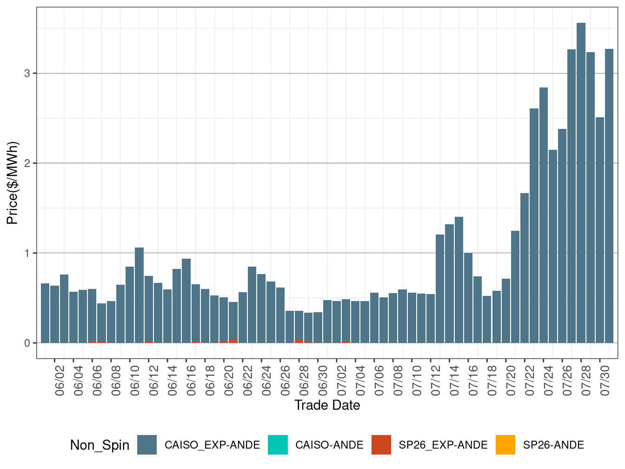
Task: Select the bar above the 06/02 tick
Action: point(54,314)
